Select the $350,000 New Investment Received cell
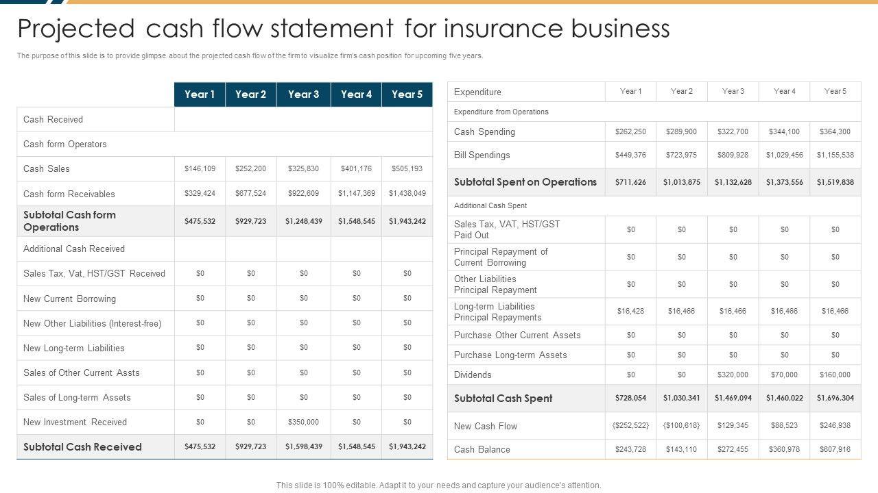The height and width of the screenshot is (493, 878). (x=303, y=422)
